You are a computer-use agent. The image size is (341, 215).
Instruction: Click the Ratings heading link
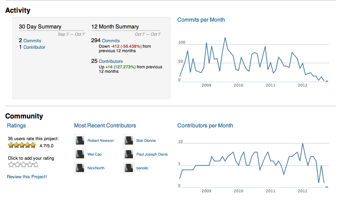(x=16, y=126)
